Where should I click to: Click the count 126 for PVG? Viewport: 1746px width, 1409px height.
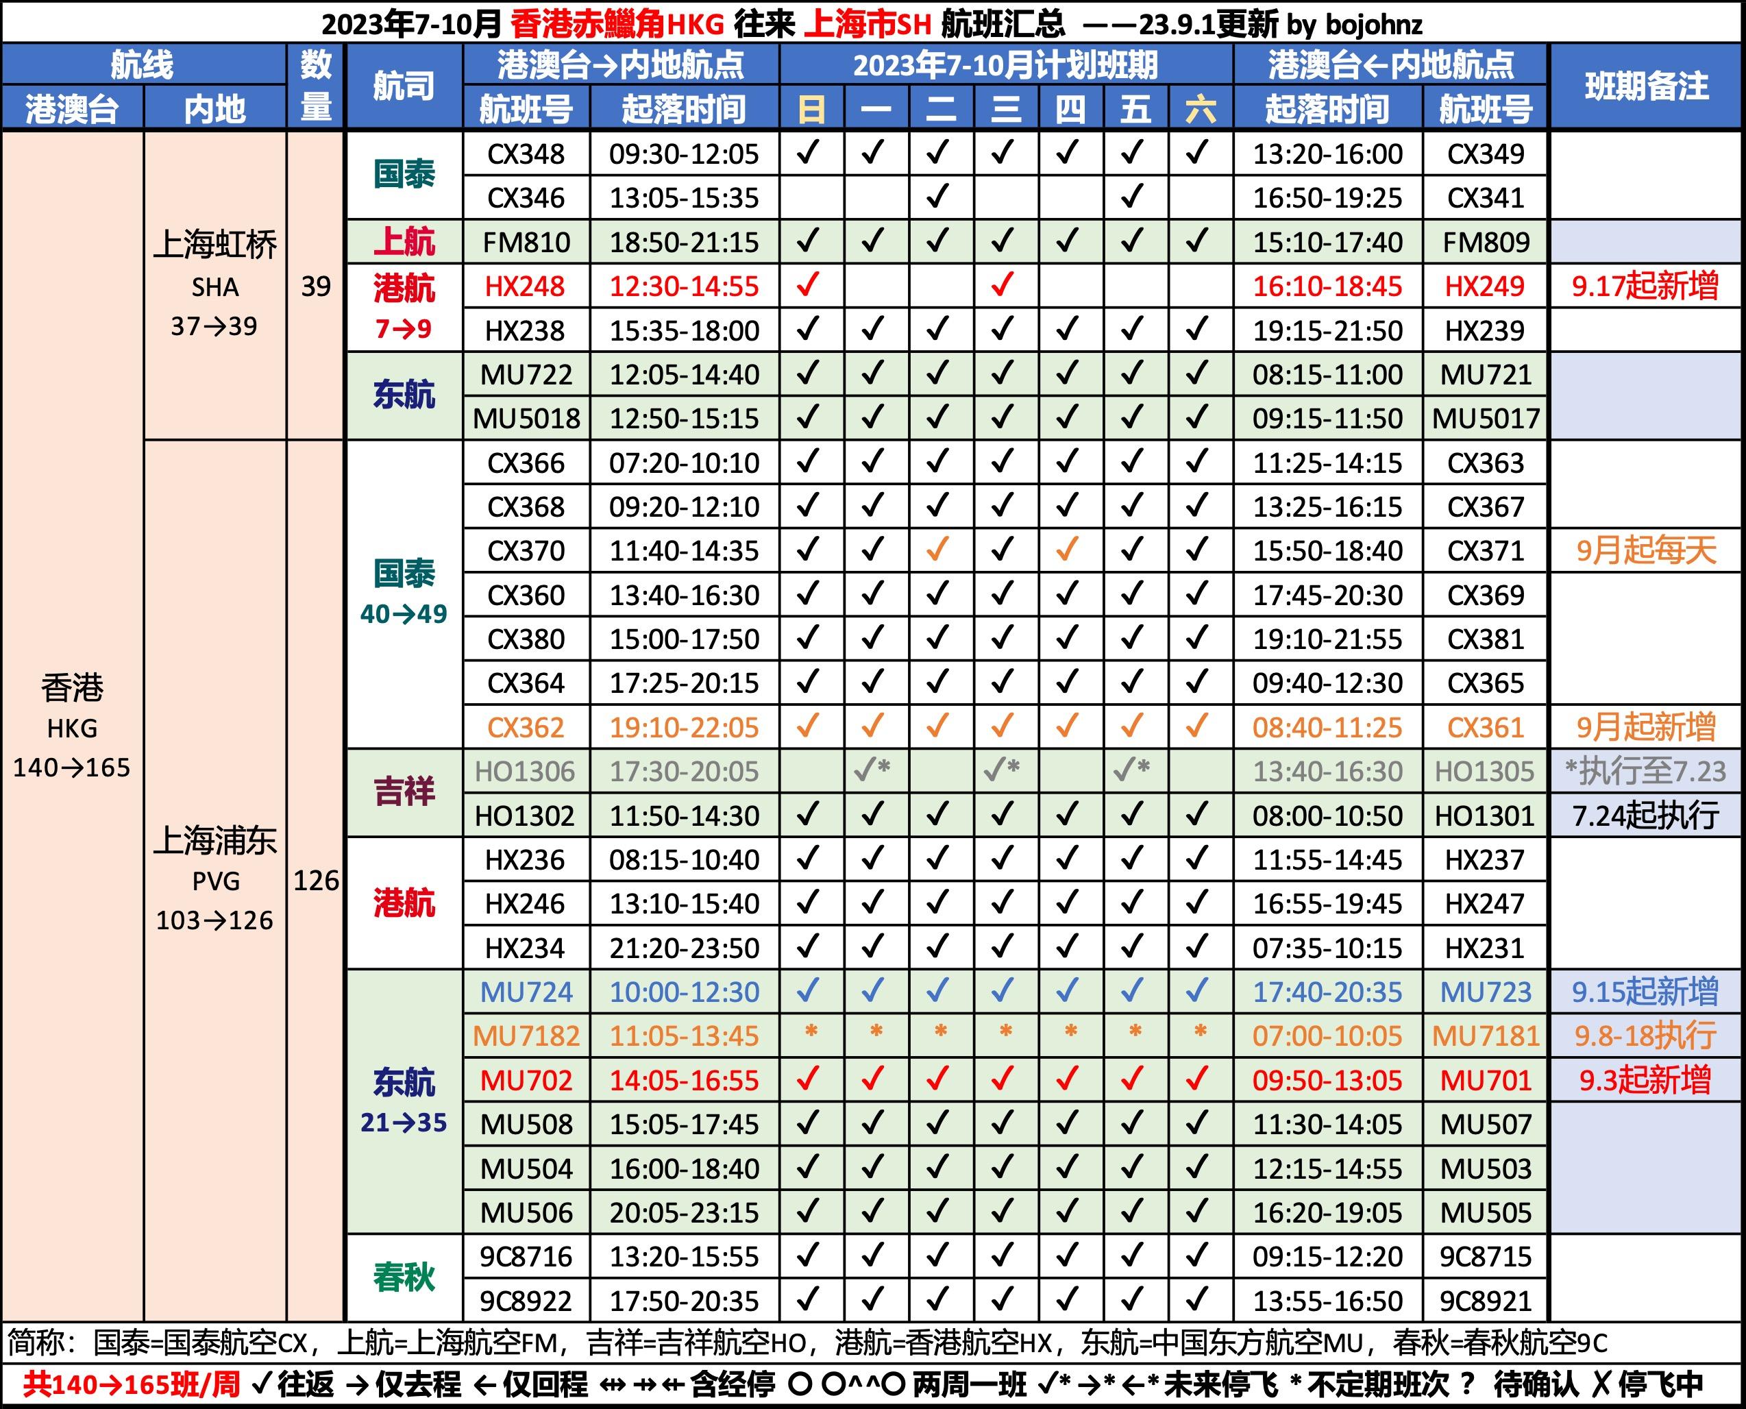(x=316, y=881)
